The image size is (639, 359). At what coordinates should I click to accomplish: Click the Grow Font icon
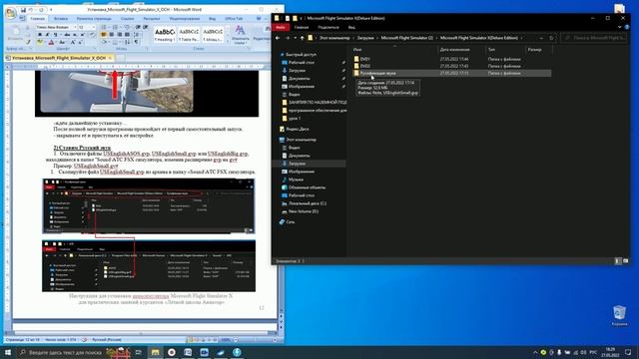[73, 42]
